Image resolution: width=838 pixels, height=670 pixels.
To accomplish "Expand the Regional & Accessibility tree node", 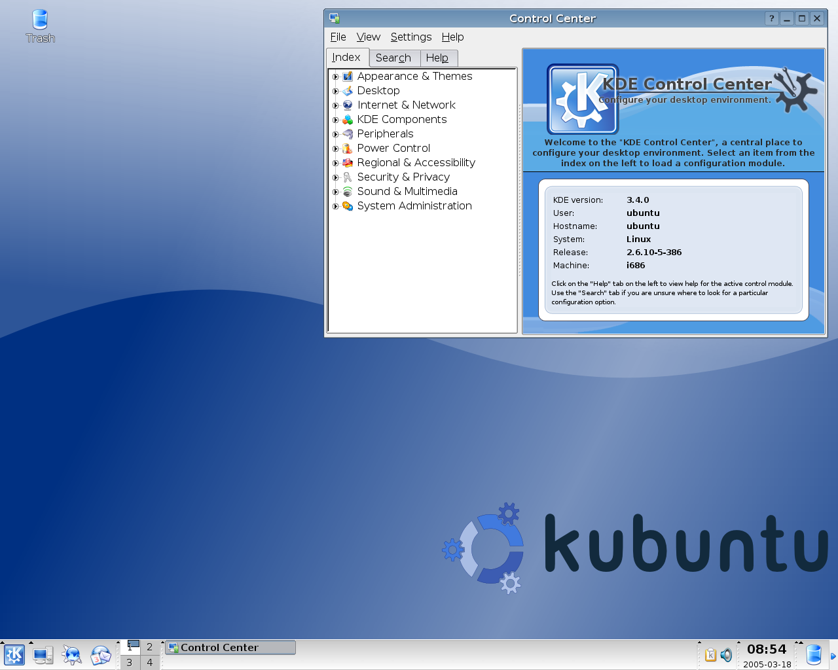I will 335,163.
